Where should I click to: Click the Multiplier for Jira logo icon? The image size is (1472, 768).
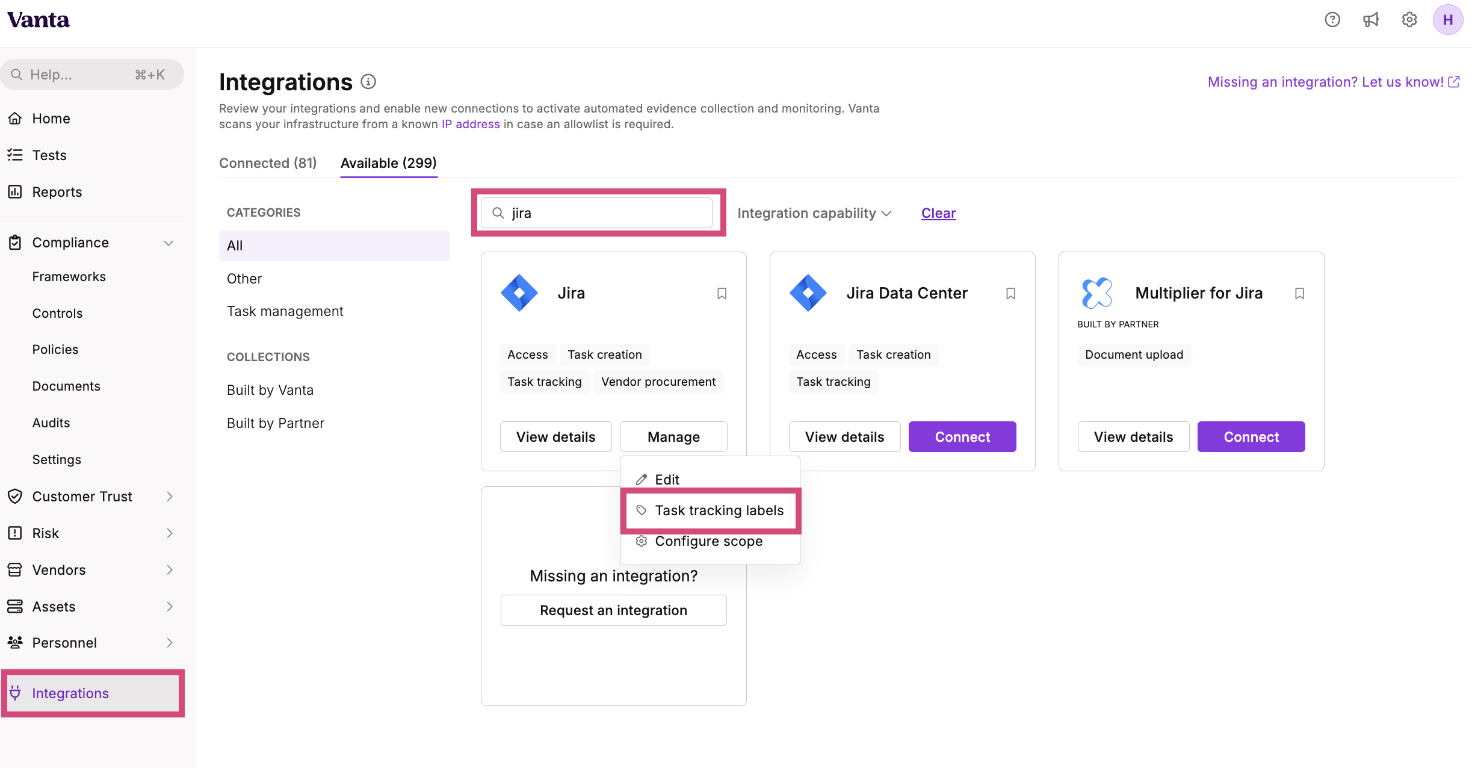pyautogui.click(x=1097, y=293)
